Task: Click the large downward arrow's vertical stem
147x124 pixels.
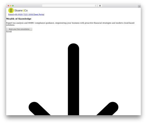Action: tap(73, 79)
